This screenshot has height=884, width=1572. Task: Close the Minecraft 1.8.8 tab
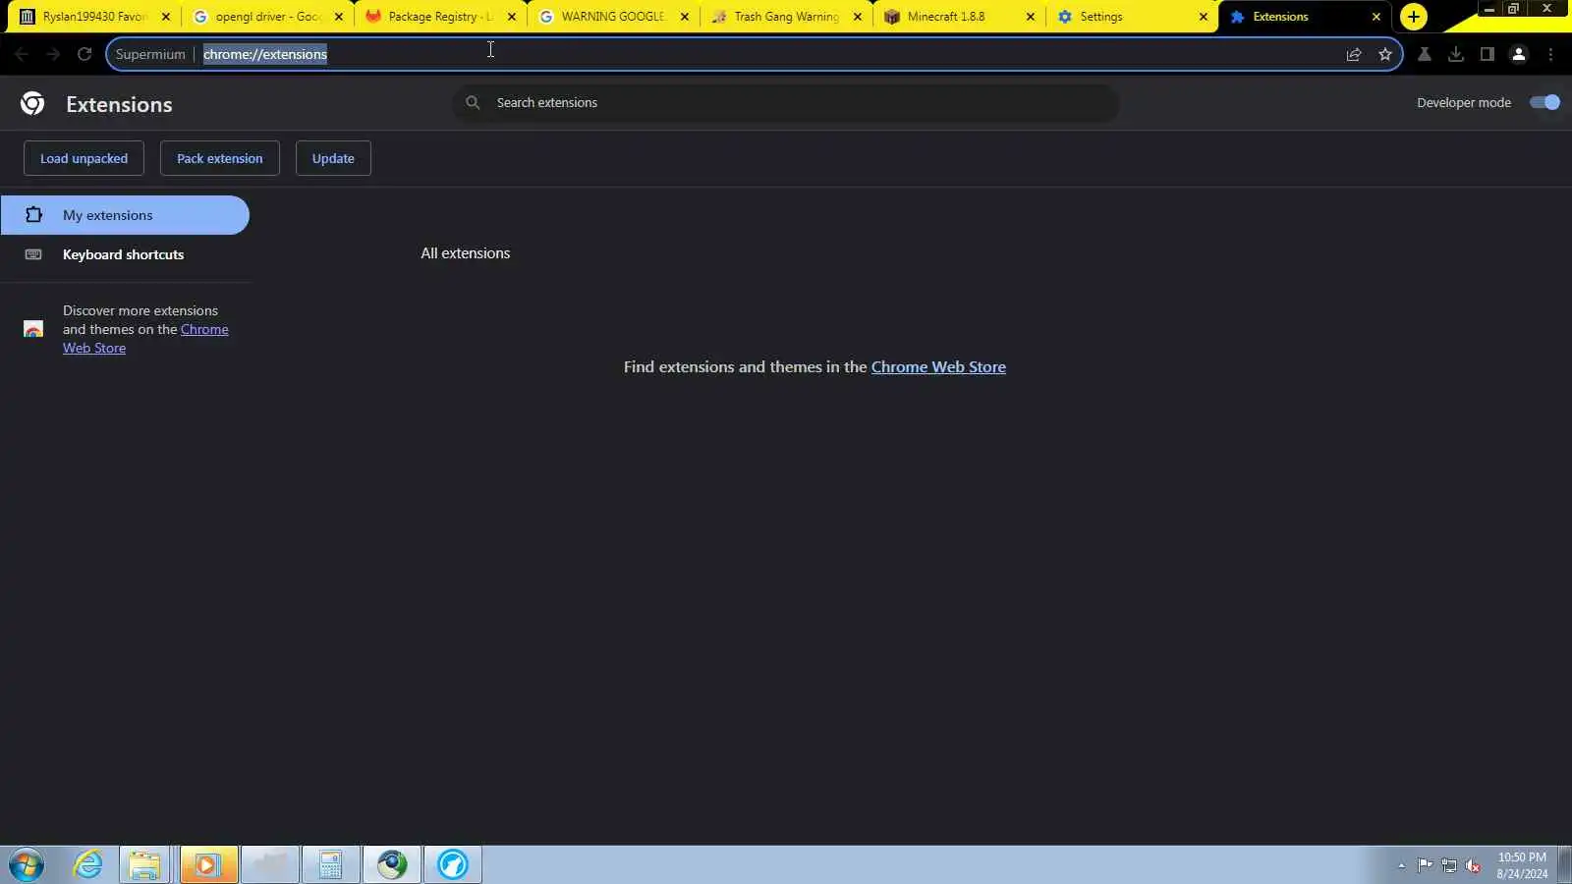pyautogui.click(x=1031, y=17)
